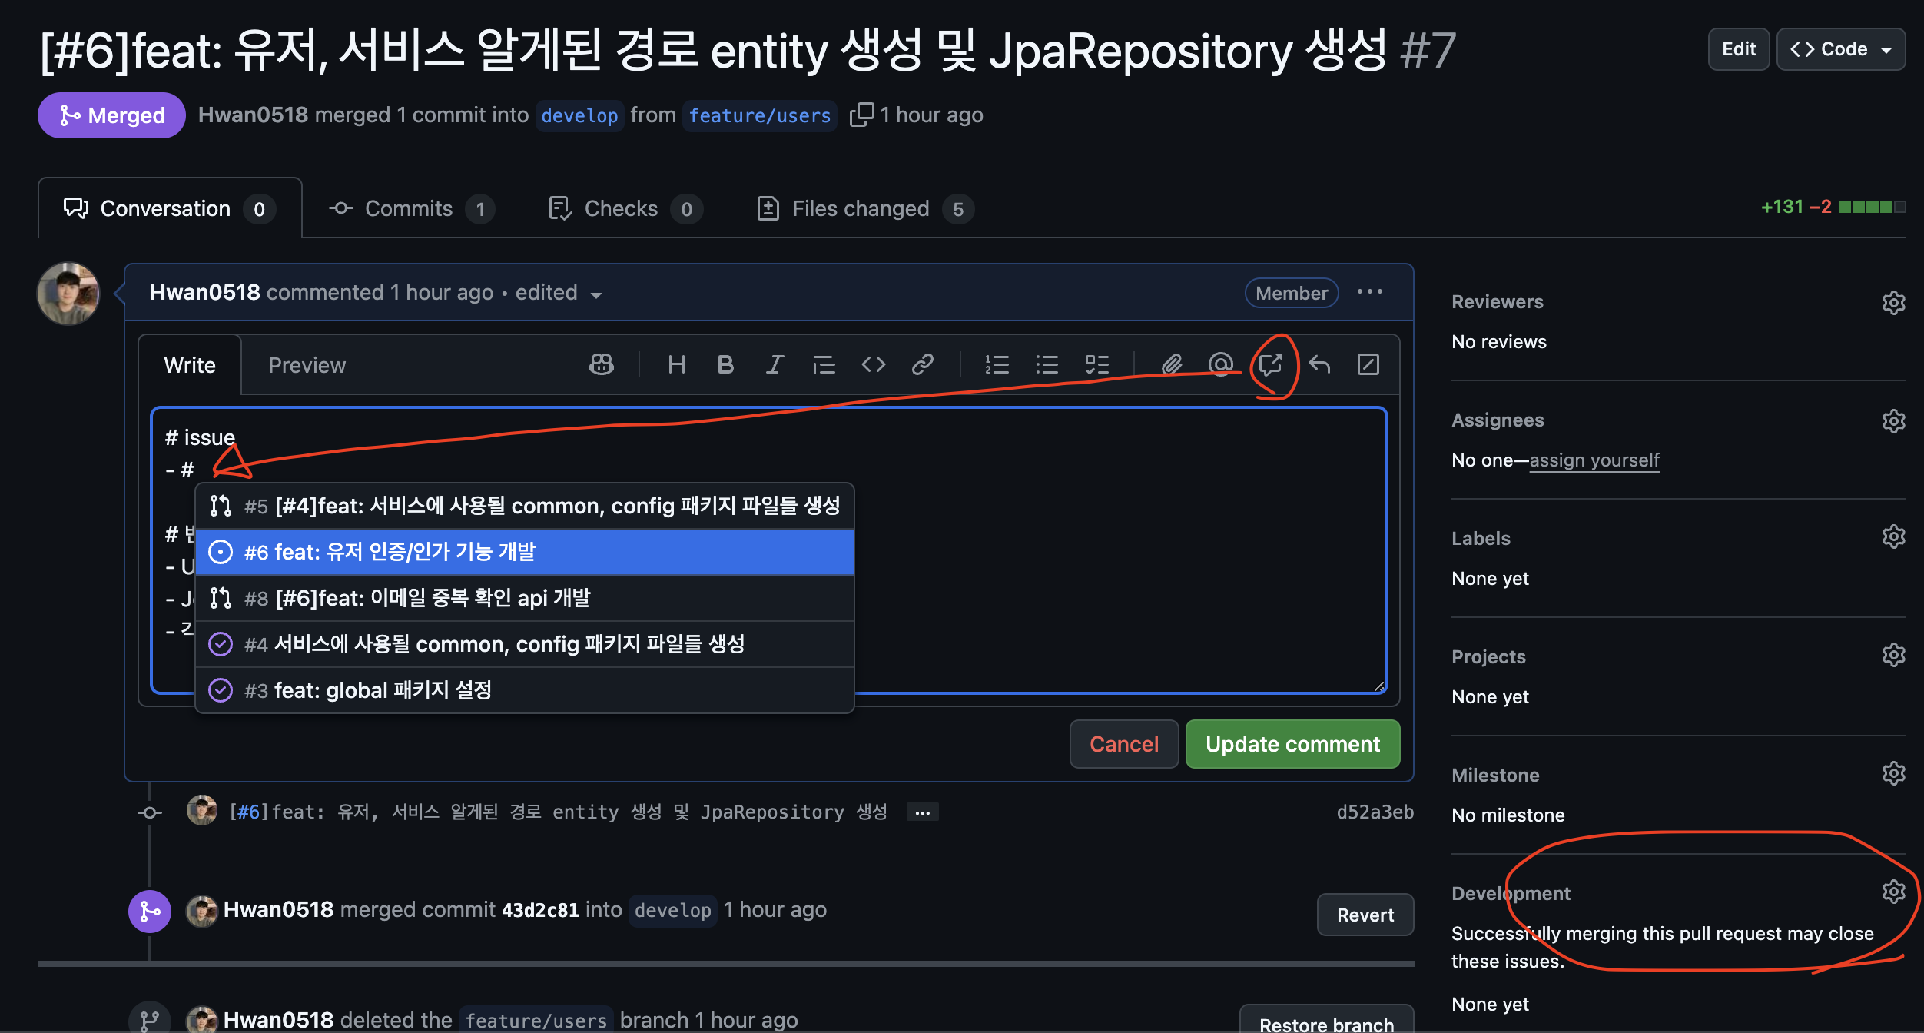Insert a task list via toolbar
The image size is (1924, 1033).
1096,364
